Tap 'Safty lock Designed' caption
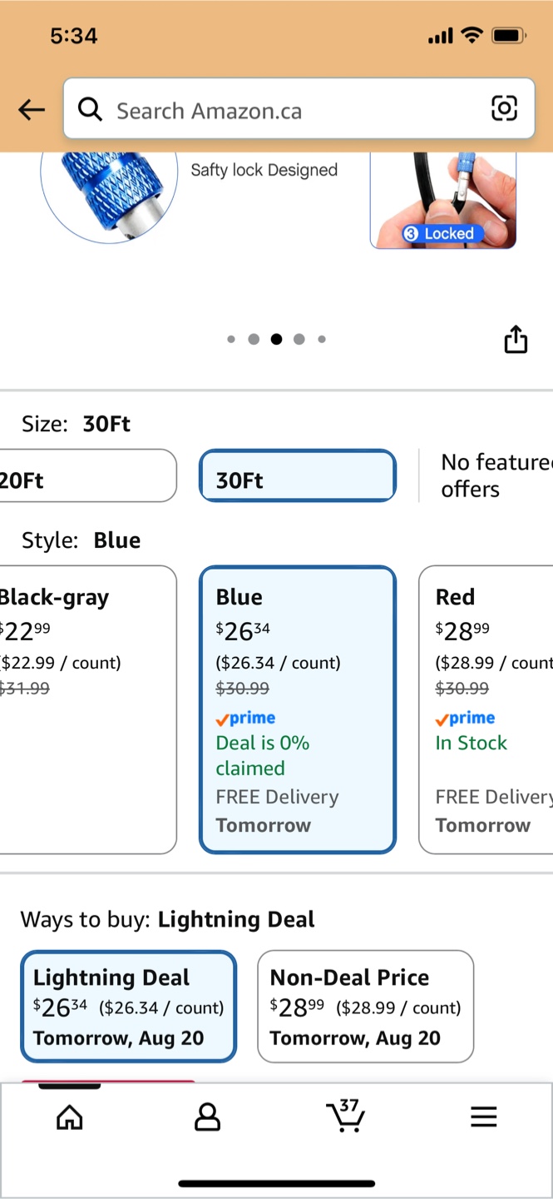Screen dimensions: 553x1199 264,170
